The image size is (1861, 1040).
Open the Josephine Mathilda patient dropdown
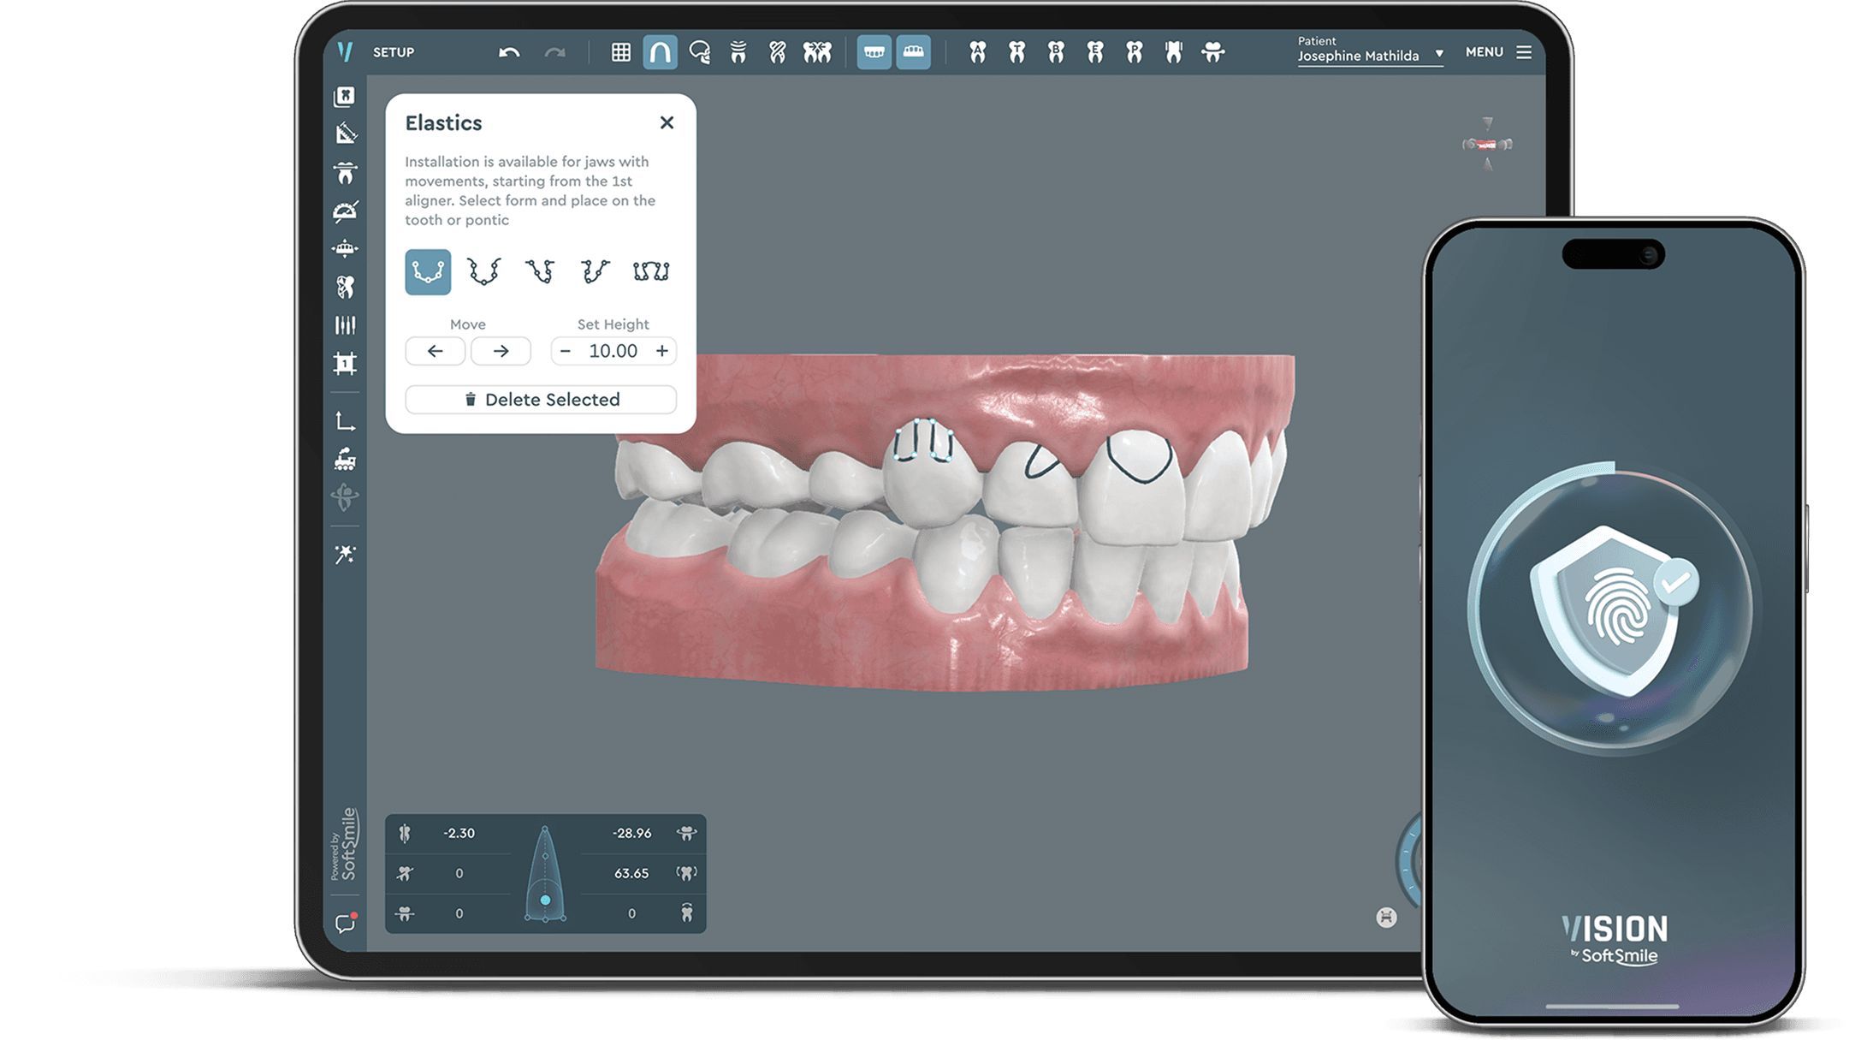coord(1369,54)
